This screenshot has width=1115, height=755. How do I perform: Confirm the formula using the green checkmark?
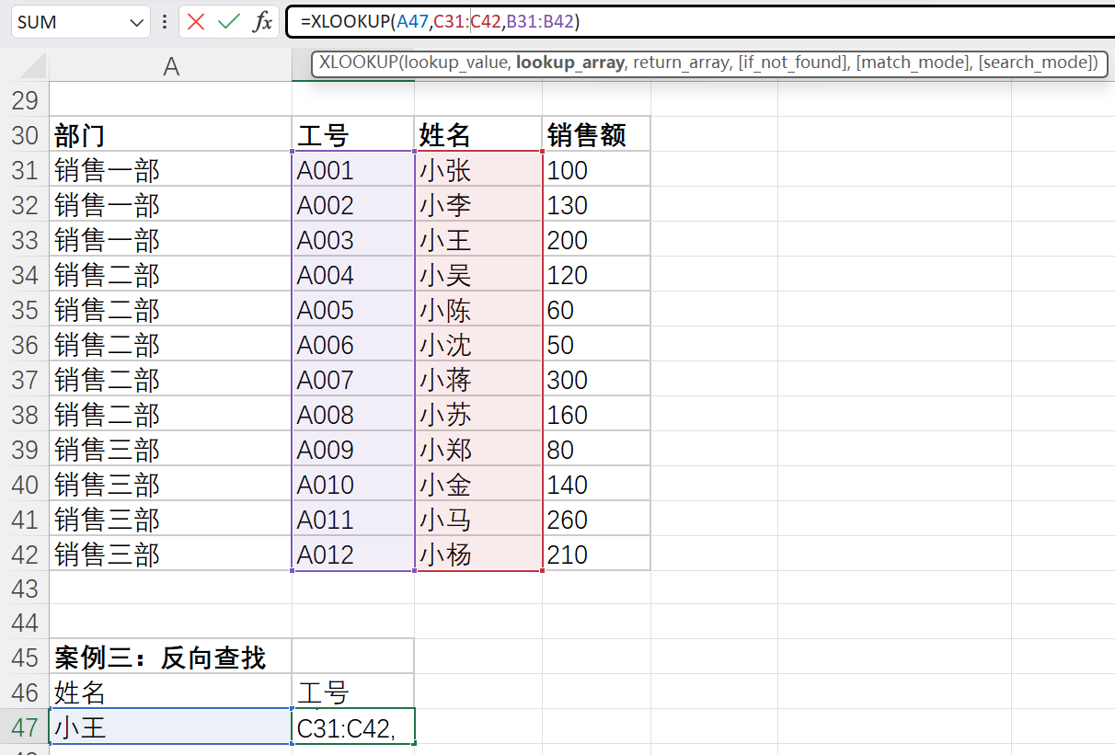(226, 21)
